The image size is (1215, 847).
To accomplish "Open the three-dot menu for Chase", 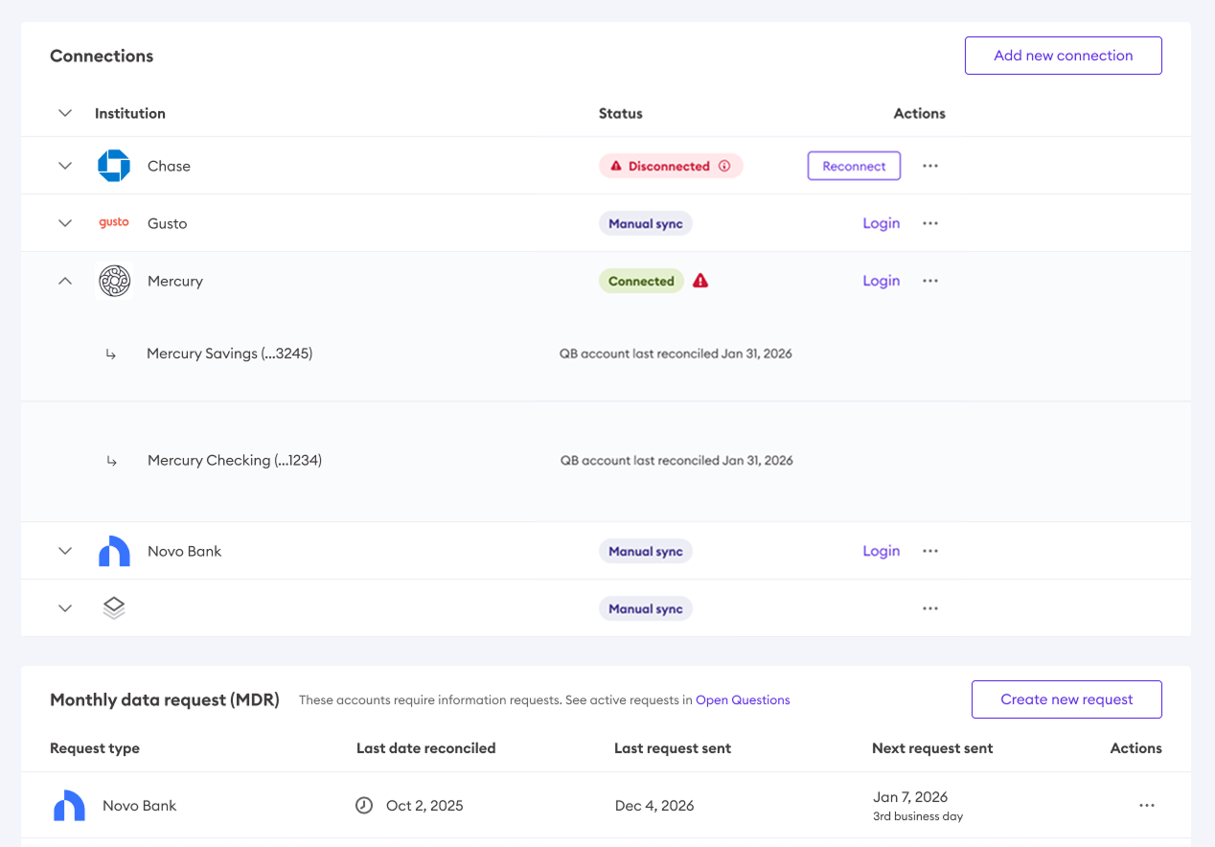I will [930, 166].
